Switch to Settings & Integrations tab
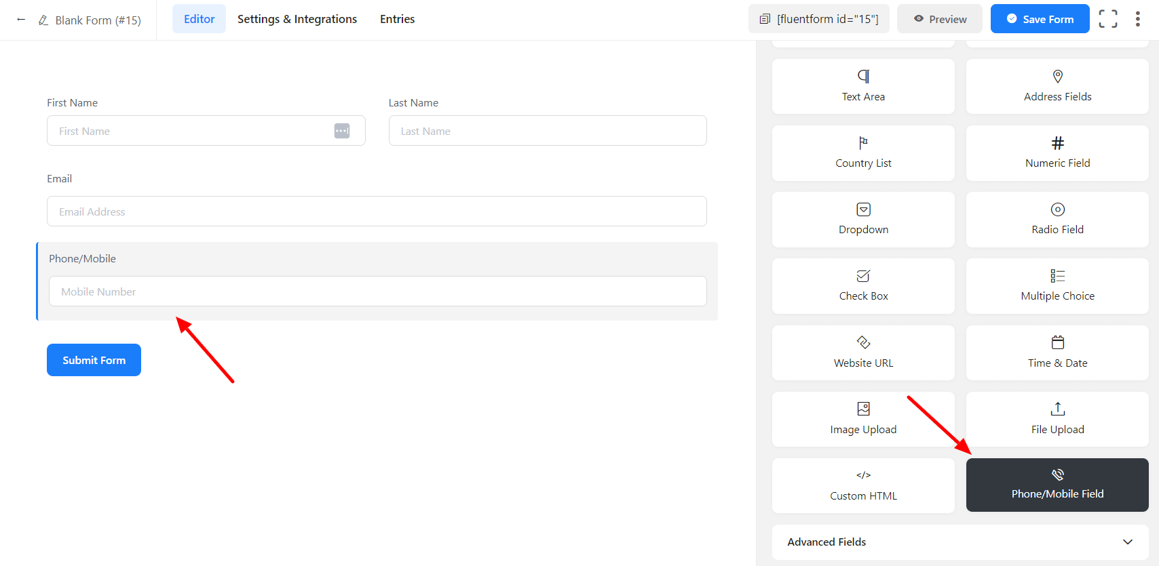 coord(297,19)
